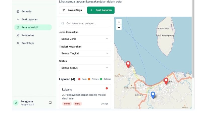Screen dimensions: 201x113
Task: Click the green Buat Laporan button
Action: (101, 10)
